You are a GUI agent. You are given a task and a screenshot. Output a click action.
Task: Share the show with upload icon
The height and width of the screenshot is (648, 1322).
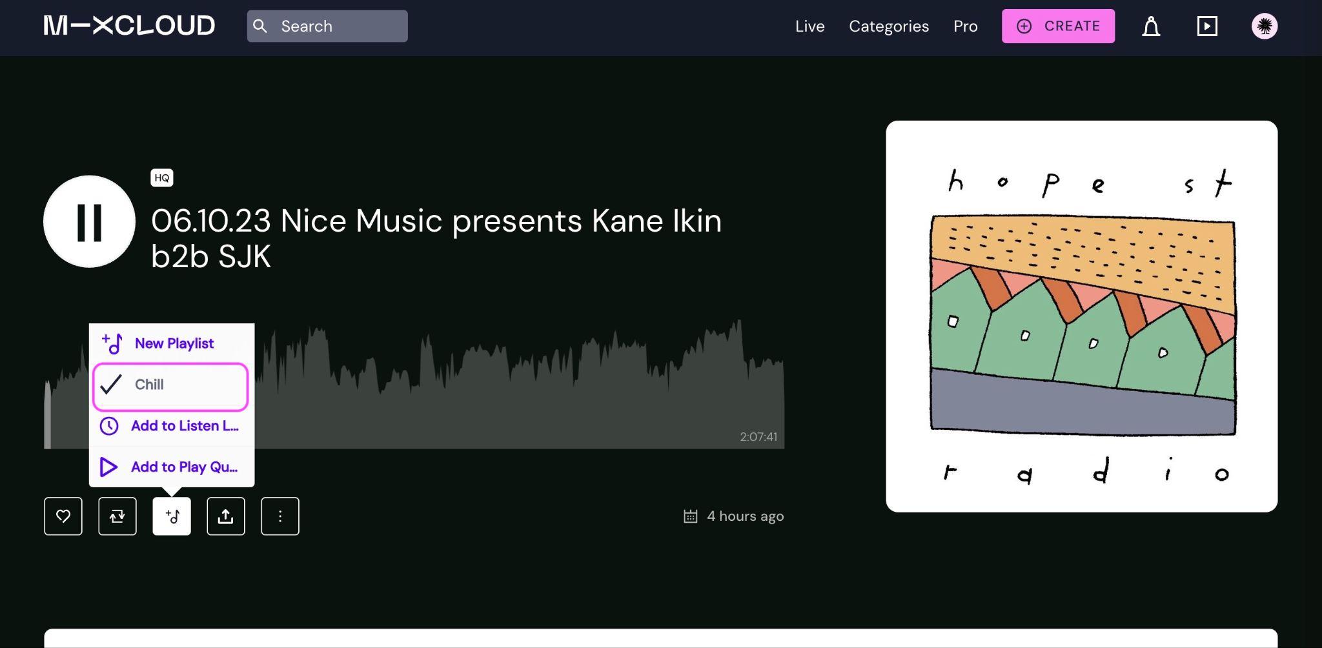tap(226, 516)
